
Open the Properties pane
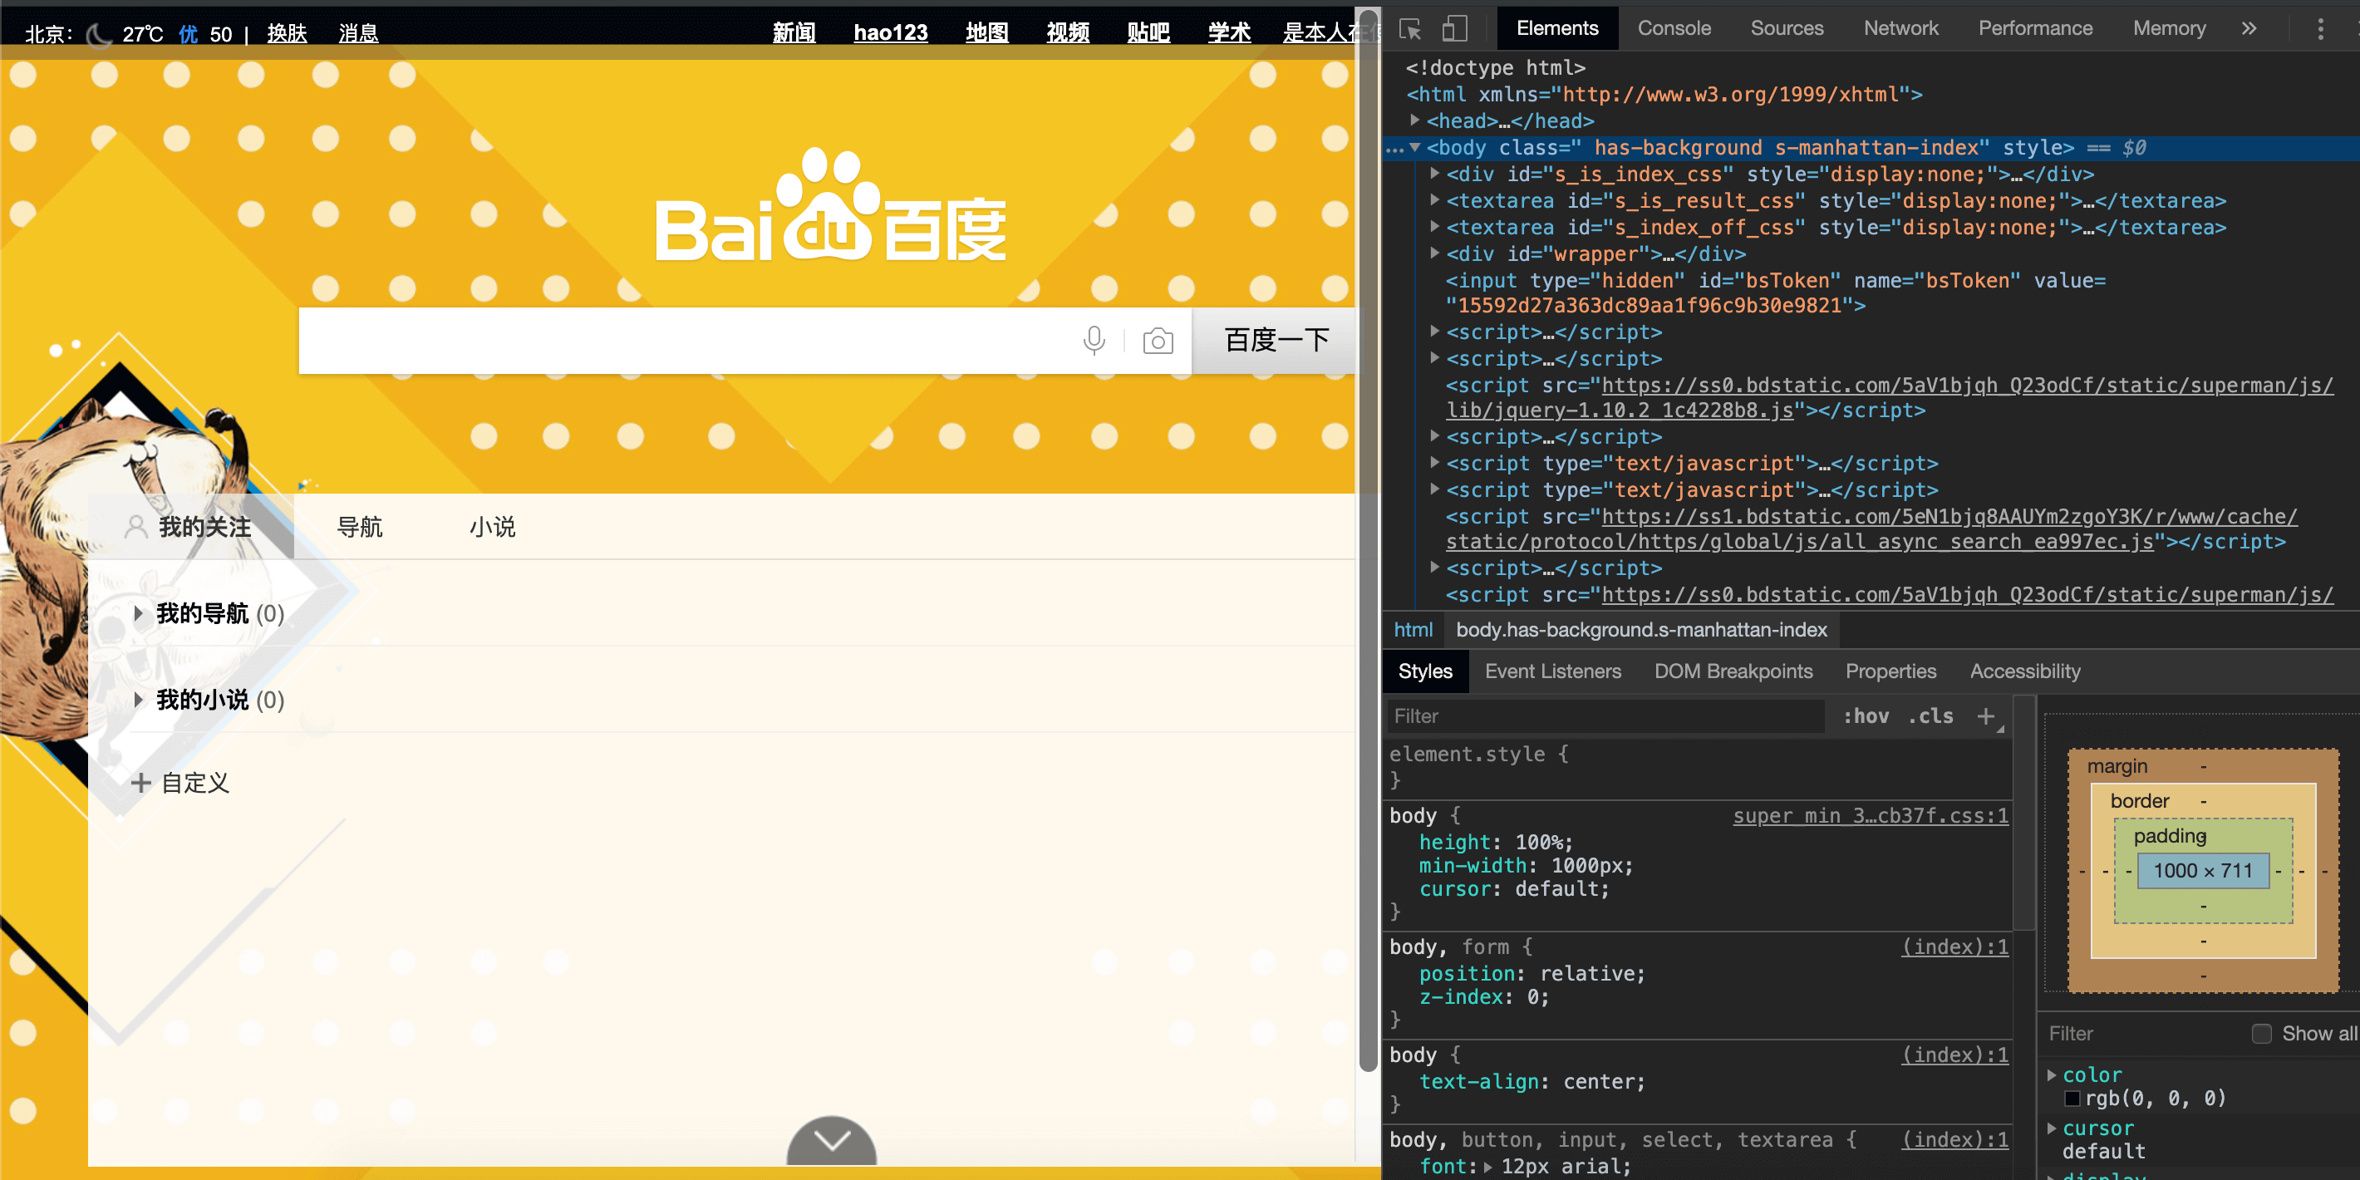1891,671
